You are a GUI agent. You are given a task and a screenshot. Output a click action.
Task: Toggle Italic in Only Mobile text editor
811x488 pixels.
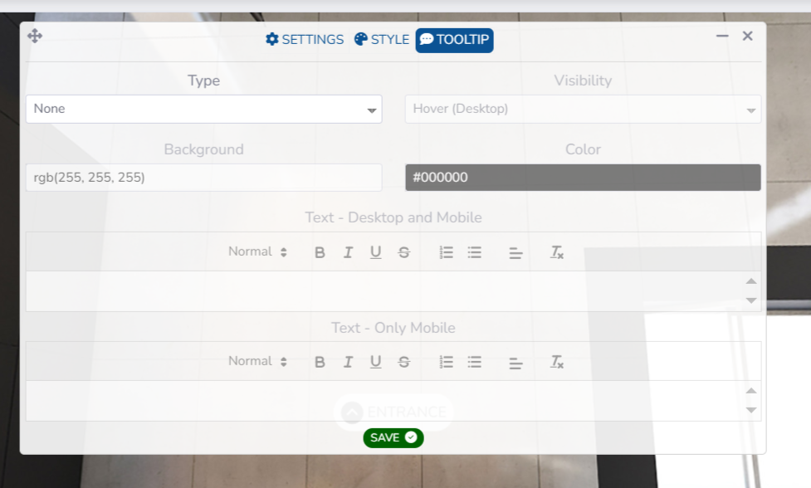pos(348,362)
